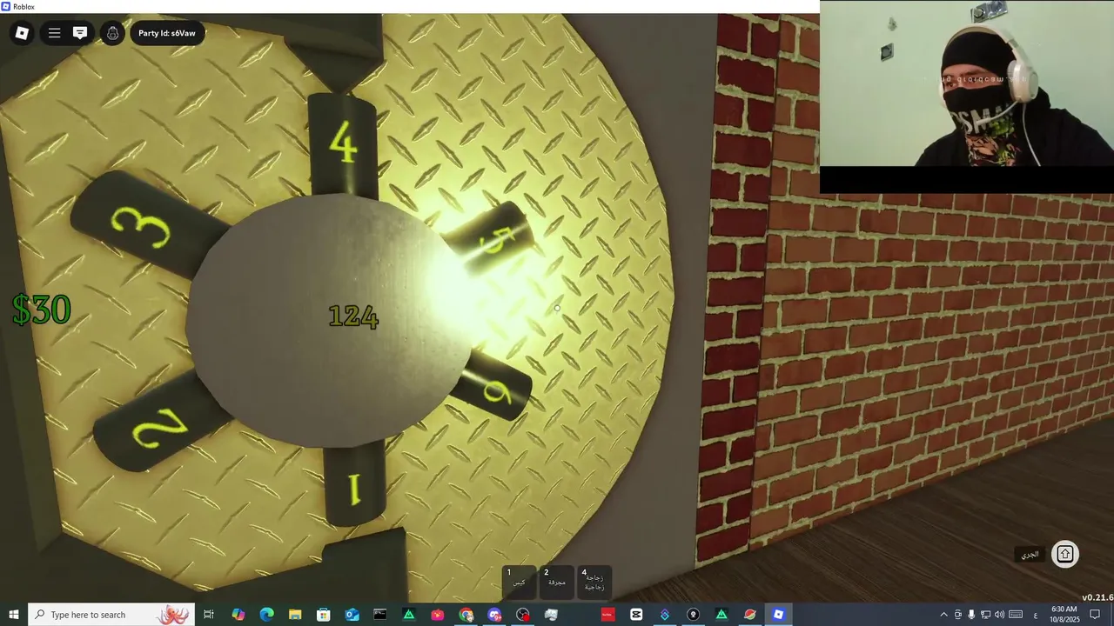Screen dimensions: 1114x626
Task: Open the terminal app on taskbar
Action: point(380,615)
